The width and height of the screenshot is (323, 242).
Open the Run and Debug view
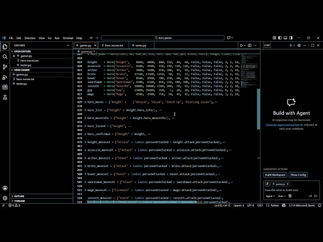(x=5, y=77)
